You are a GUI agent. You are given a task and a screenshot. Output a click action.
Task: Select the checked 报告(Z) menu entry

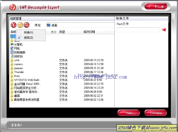click(29, 38)
